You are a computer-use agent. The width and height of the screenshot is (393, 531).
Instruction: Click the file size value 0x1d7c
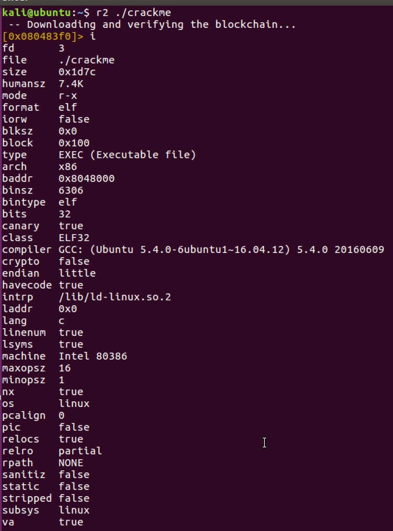[77, 72]
